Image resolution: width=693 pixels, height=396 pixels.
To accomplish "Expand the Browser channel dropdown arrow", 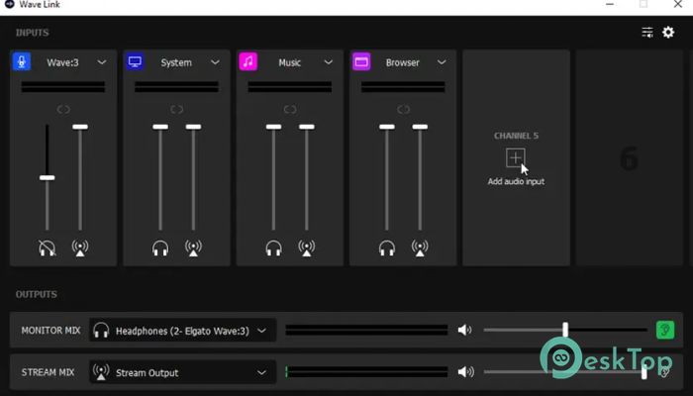I will (x=442, y=62).
